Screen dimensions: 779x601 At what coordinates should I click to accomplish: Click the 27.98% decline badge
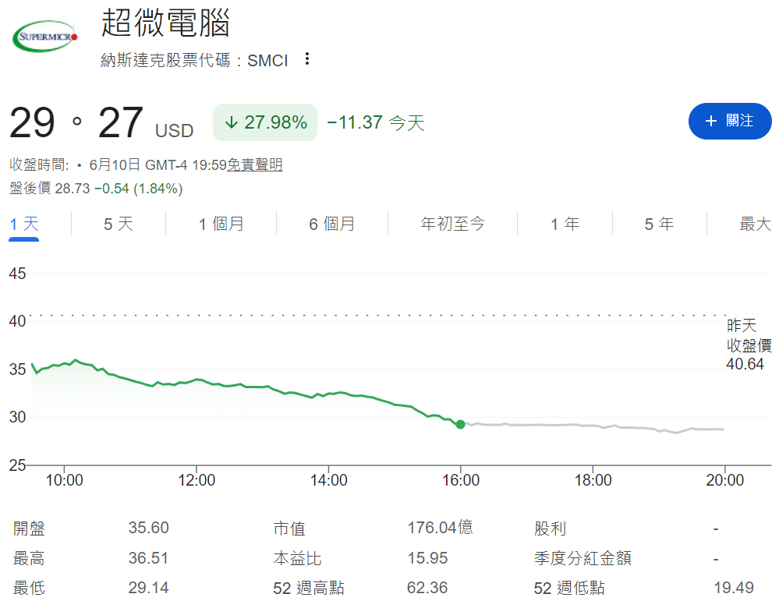[265, 122]
